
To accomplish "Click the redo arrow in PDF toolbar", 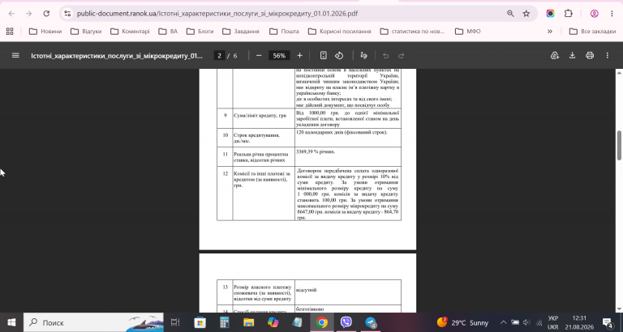I will [x=402, y=56].
